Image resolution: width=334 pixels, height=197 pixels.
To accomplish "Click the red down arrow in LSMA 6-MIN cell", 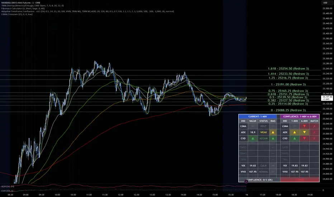I will [x=304, y=126].
